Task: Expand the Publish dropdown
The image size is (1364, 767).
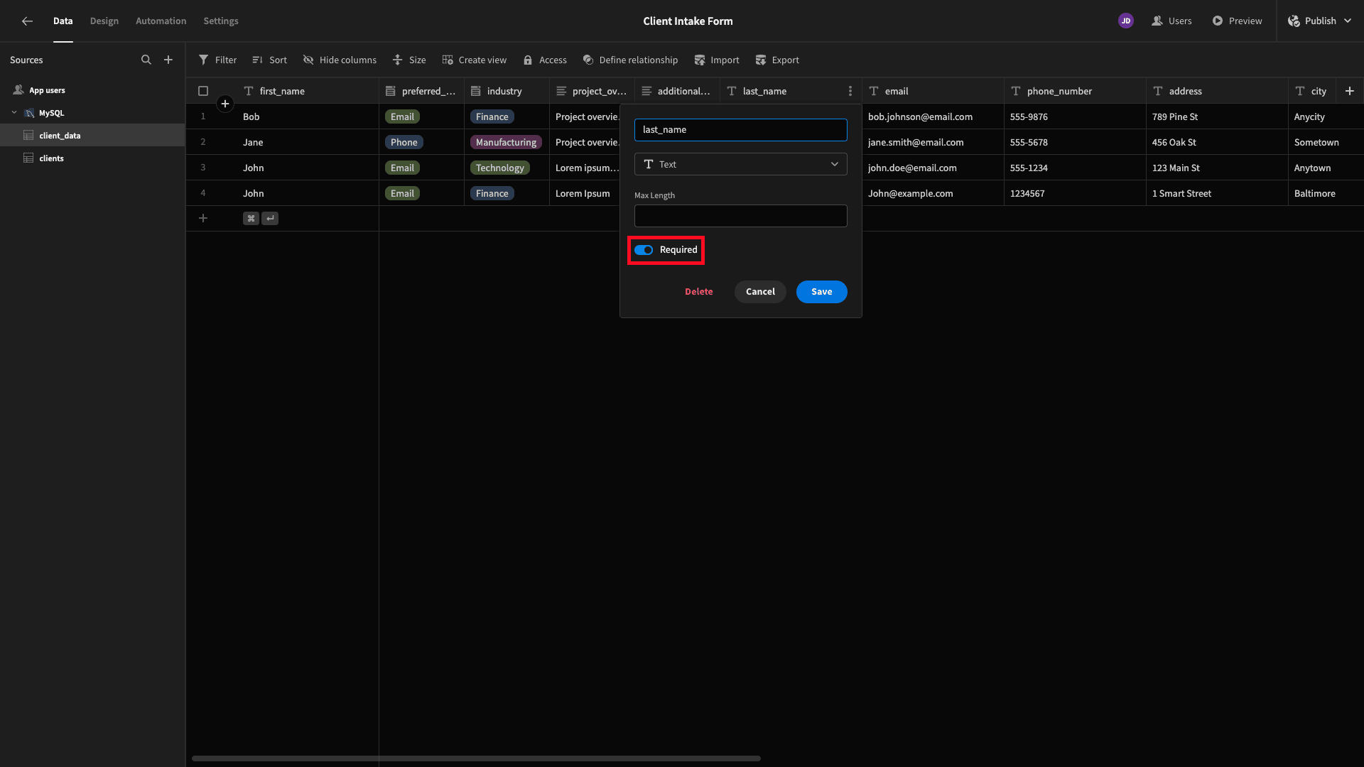Action: coord(1348,21)
